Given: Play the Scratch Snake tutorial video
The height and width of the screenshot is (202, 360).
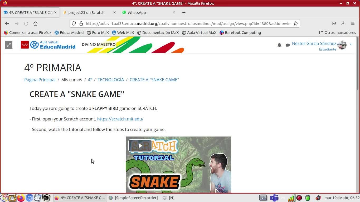Looking at the screenshot, I should point(140,146).
